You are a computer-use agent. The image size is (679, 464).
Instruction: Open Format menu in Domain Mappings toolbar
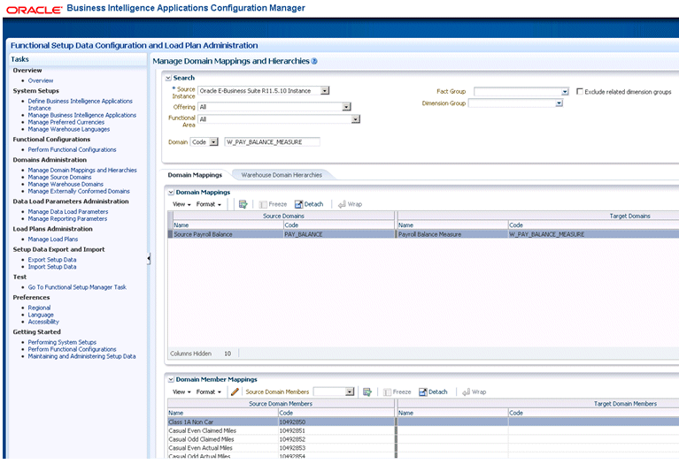pyautogui.click(x=209, y=204)
